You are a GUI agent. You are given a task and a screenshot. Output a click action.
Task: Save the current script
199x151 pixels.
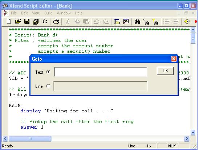(x=27, y=21)
